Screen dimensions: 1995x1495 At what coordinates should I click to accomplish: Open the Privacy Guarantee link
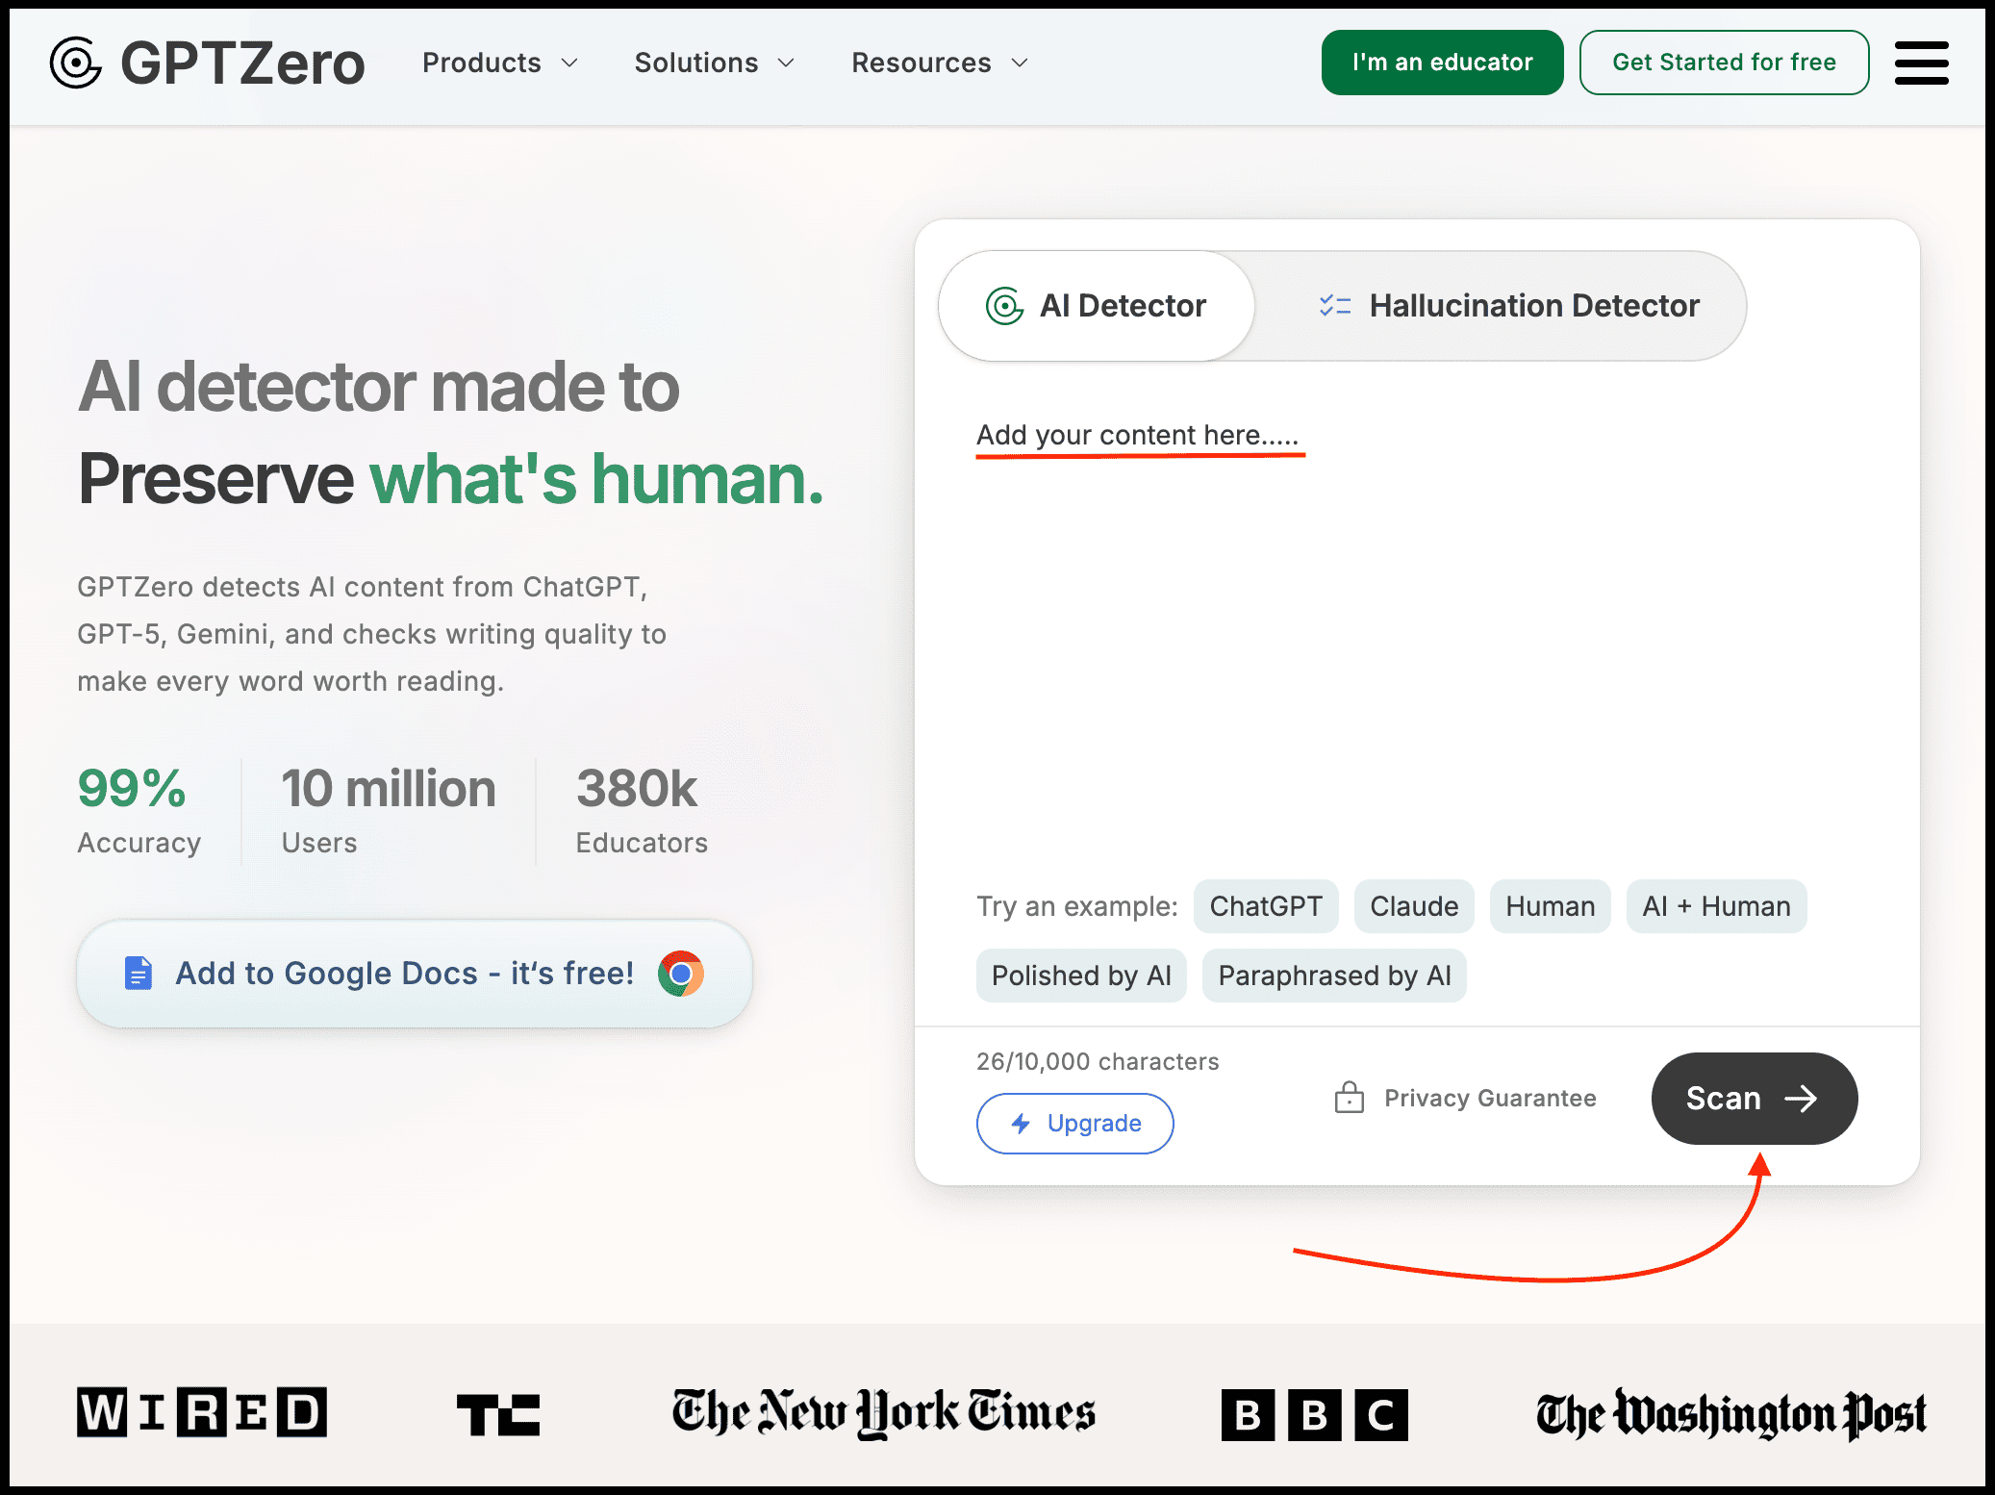click(1465, 1098)
